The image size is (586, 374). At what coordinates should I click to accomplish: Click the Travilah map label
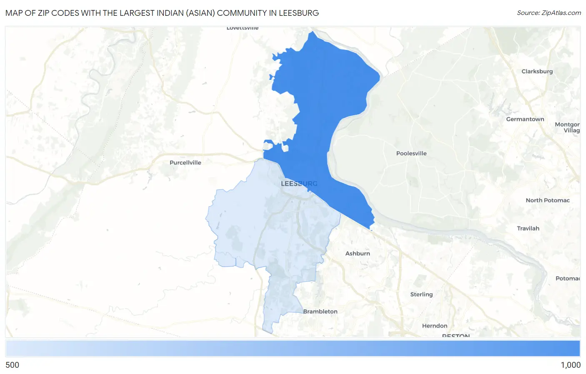click(528, 228)
